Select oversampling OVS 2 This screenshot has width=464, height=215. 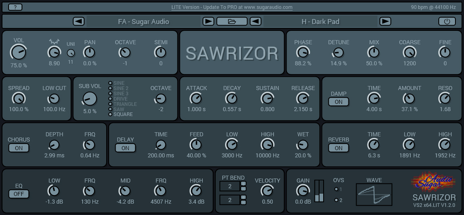(x=338, y=200)
